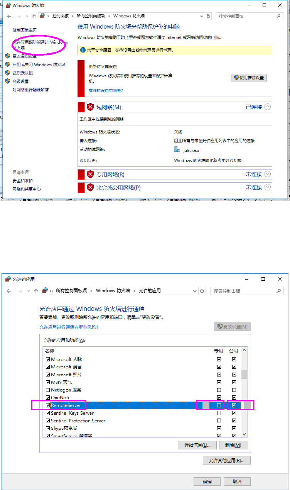Open recent locations dropdown in Windows 防火墙 window
Viewport: 290px width, 490px height.
coord(27,16)
